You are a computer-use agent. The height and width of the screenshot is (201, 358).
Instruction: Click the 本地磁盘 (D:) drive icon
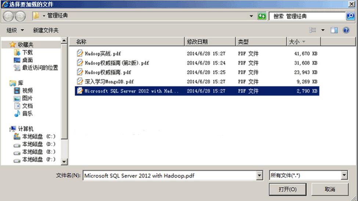pos(17,145)
